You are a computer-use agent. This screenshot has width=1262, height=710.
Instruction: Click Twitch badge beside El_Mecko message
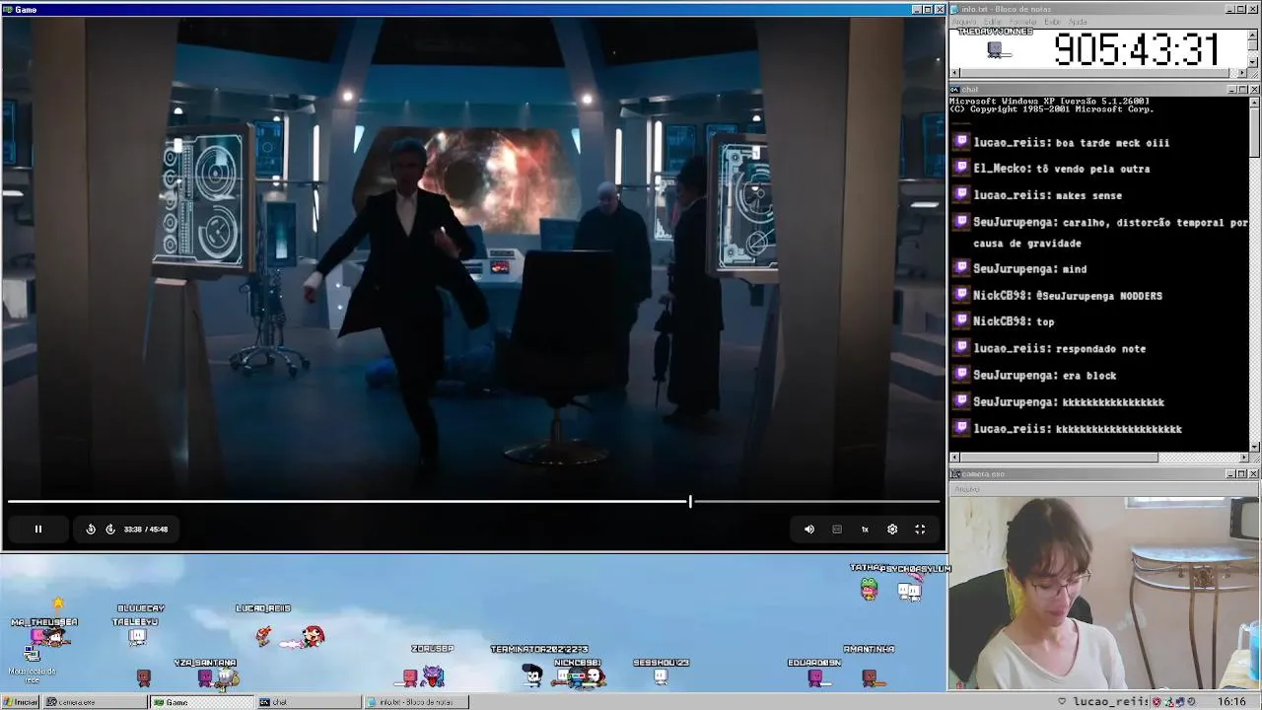click(x=962, y=168)
